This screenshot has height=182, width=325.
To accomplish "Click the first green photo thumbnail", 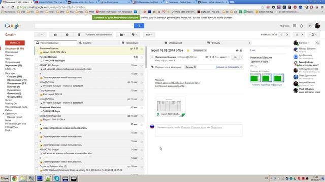I will (x=255, y=78).
